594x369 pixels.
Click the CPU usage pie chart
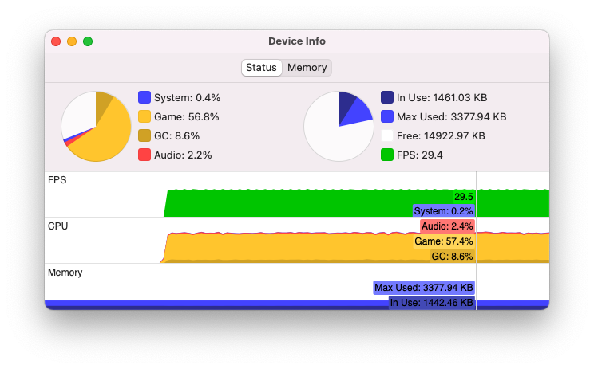[x=97, y=126]
